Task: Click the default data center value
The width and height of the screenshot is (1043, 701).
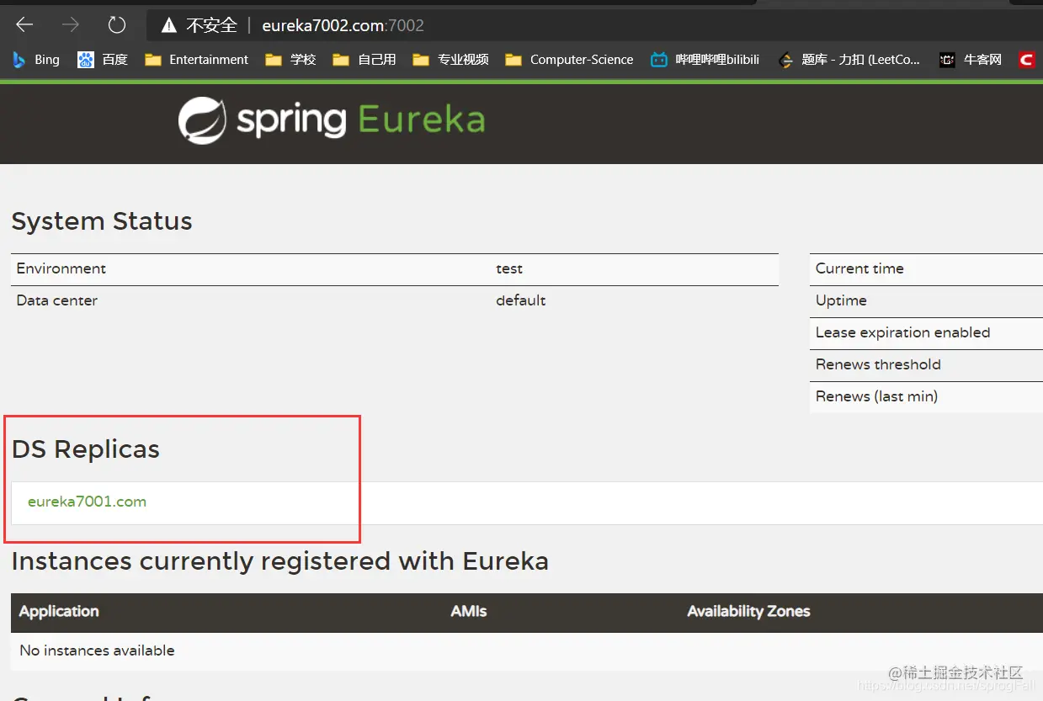Action: tap(521, 300)
